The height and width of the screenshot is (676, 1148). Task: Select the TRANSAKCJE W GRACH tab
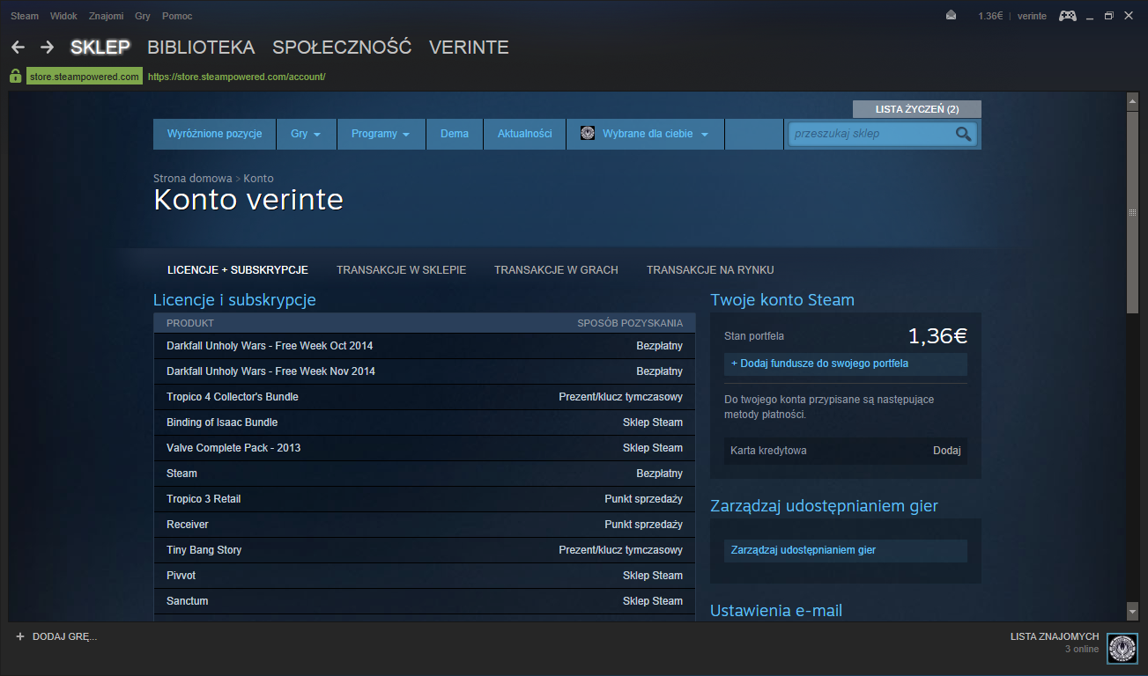pos(556,270)
